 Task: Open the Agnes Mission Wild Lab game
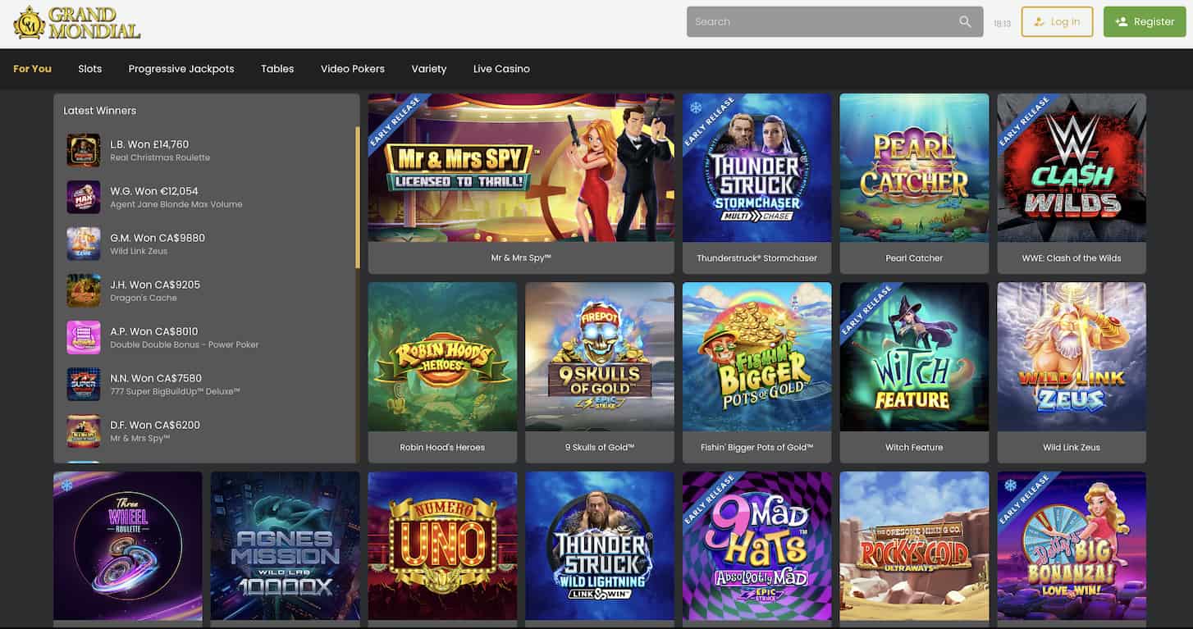285,545
